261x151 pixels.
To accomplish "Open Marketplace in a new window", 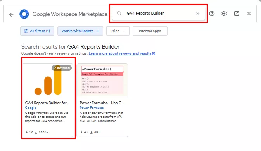I will point(236,14).
